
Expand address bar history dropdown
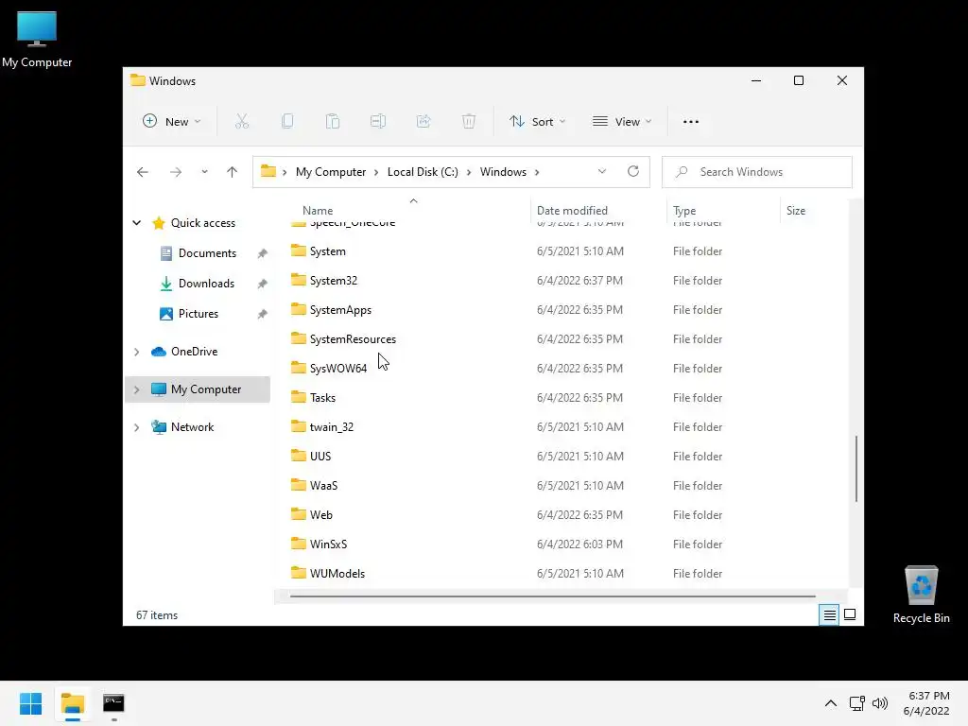tap(602, 172)
